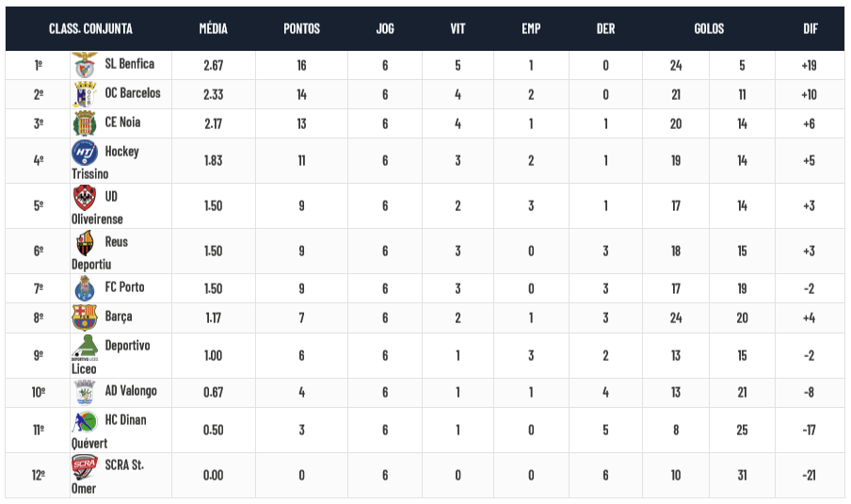This screenshot has height=504, width=851.
Task: Click the SCRA St. Omer red logo
Action: 85,467
